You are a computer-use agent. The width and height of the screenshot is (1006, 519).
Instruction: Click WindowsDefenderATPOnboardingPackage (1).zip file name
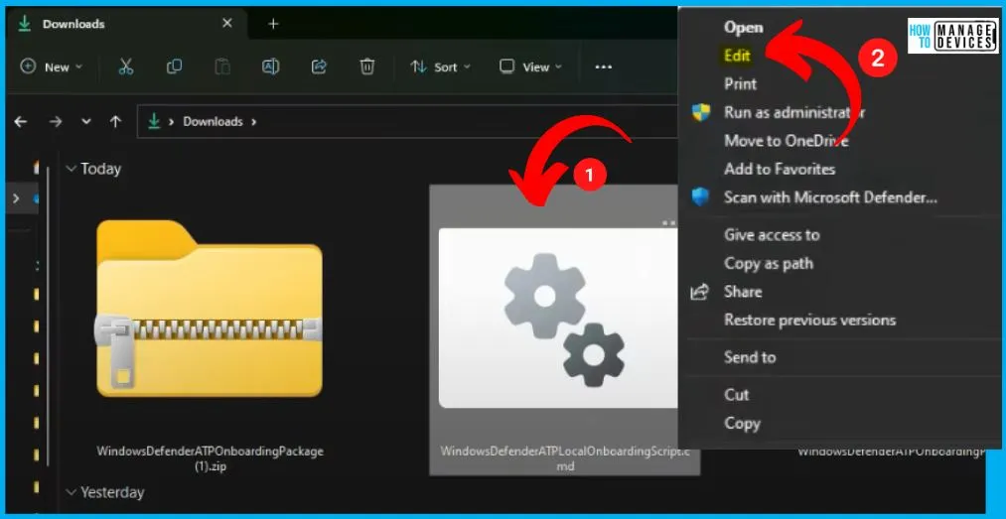click(210, 458)
